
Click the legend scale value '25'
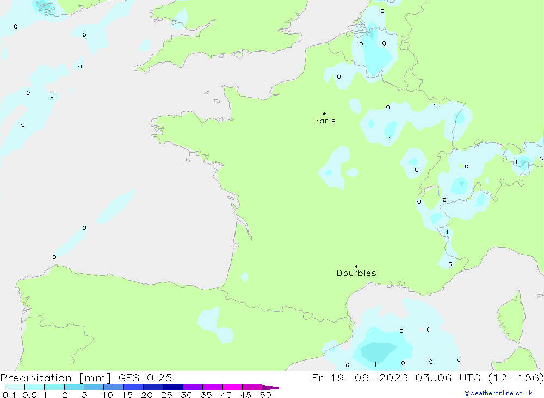point(166,395)
